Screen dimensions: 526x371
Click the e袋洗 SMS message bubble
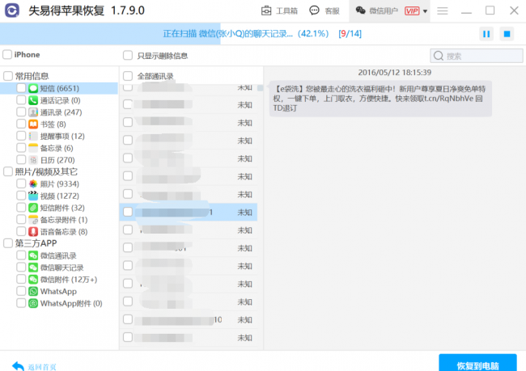click(x=380, y=99)
